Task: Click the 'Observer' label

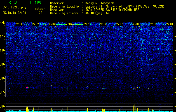Action: (57, 3)
